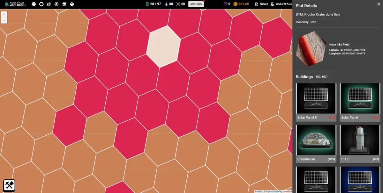Image resolution: width=383 pixels, height=193 pixels.
Task: Open the Mars planet view icon
Action: pos(34,4)
